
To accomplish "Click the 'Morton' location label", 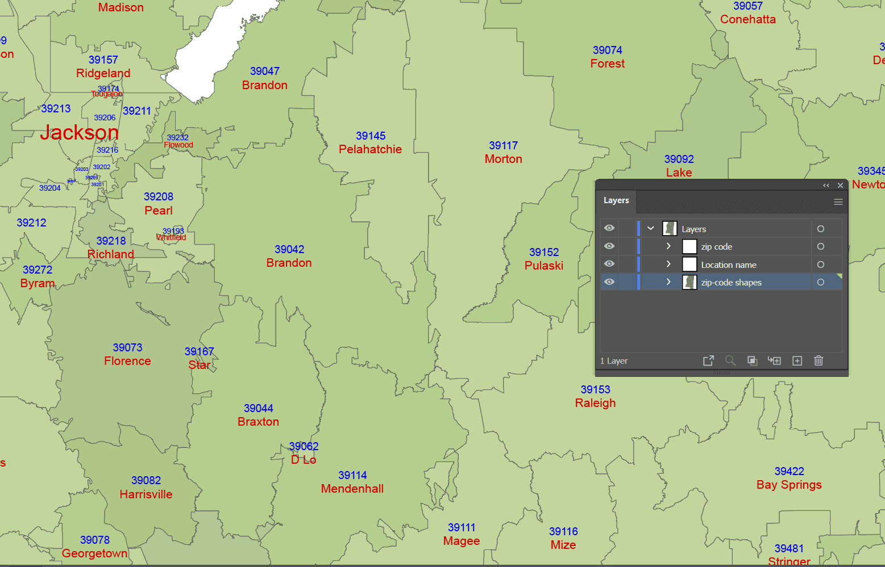I will [504, 159].
